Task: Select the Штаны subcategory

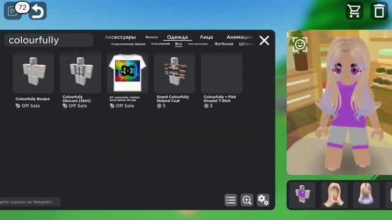Action: click(x=246, y=44)
